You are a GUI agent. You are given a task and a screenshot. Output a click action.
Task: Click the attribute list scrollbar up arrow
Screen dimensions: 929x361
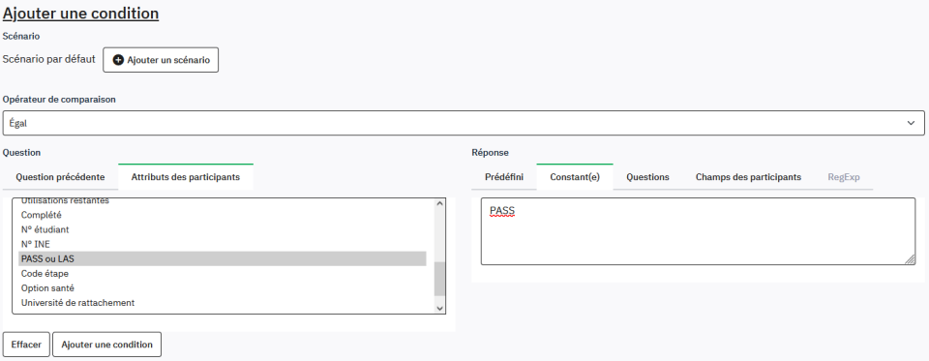coord(439,203)
